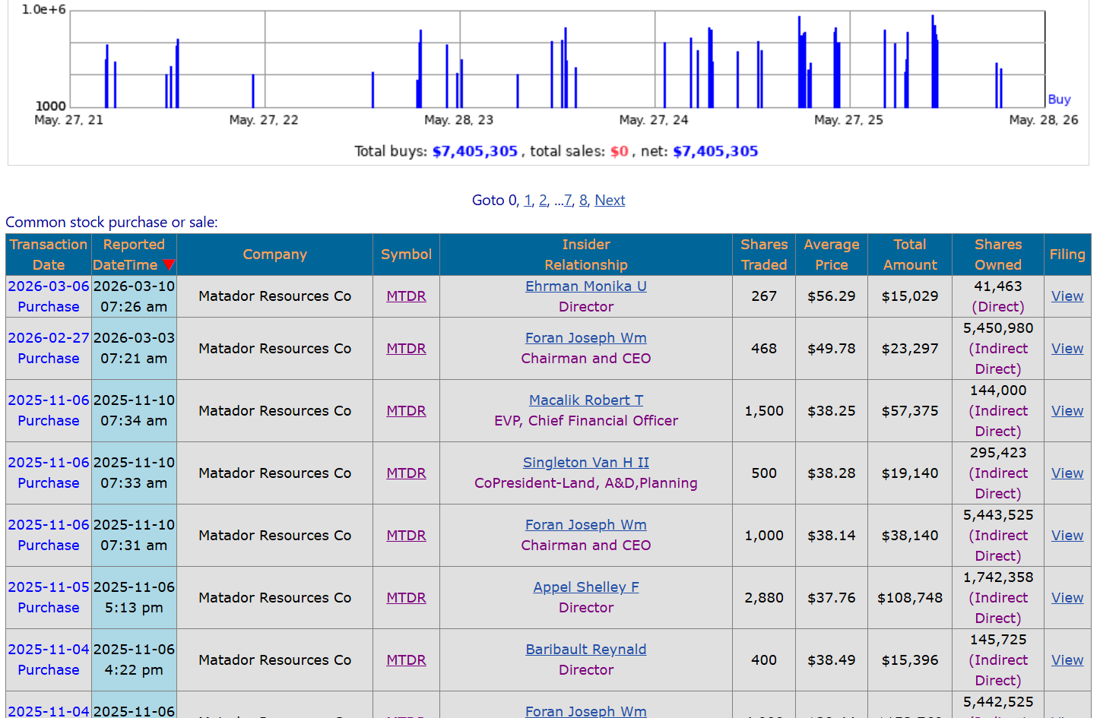Click the net $7,405,305 figure
Viewport: 1100px width, 718px height.
(x=715, y=151)
